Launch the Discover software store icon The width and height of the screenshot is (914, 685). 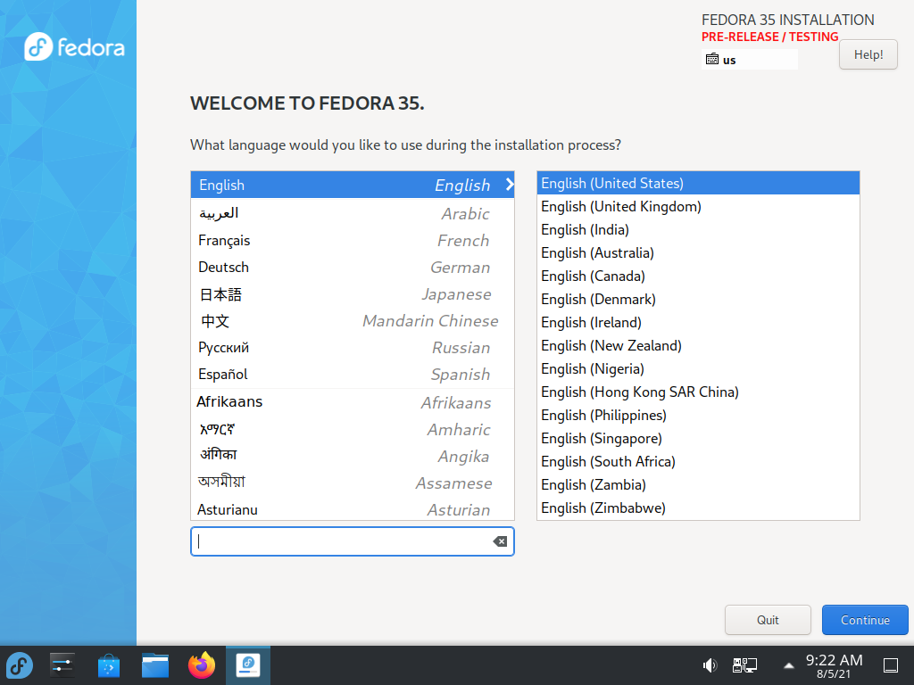(x=108, y=665)
